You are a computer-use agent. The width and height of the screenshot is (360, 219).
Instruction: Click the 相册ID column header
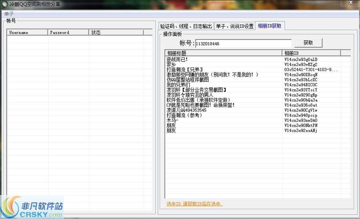[311, 53]
